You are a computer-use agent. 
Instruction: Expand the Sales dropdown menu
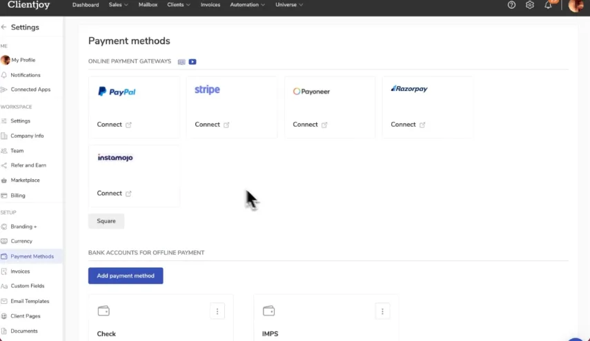[118, 5]
